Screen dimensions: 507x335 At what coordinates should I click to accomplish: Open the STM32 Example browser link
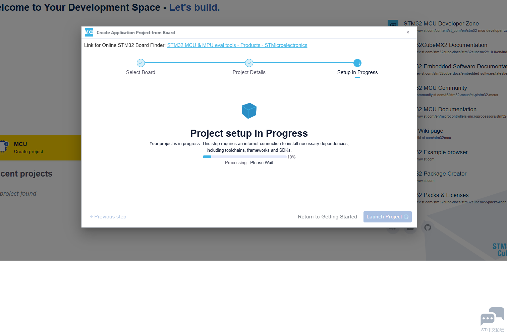[x=442, y=152]
